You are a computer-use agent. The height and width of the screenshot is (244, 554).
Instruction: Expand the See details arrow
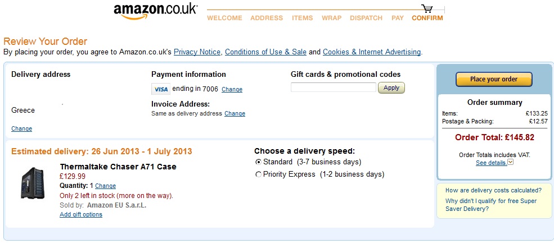[x=510, y=162]
